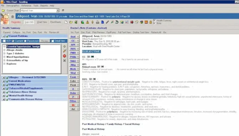239x136 pixels.
Task: Toggle the Detail View checkbox
Action: (53, 41)
